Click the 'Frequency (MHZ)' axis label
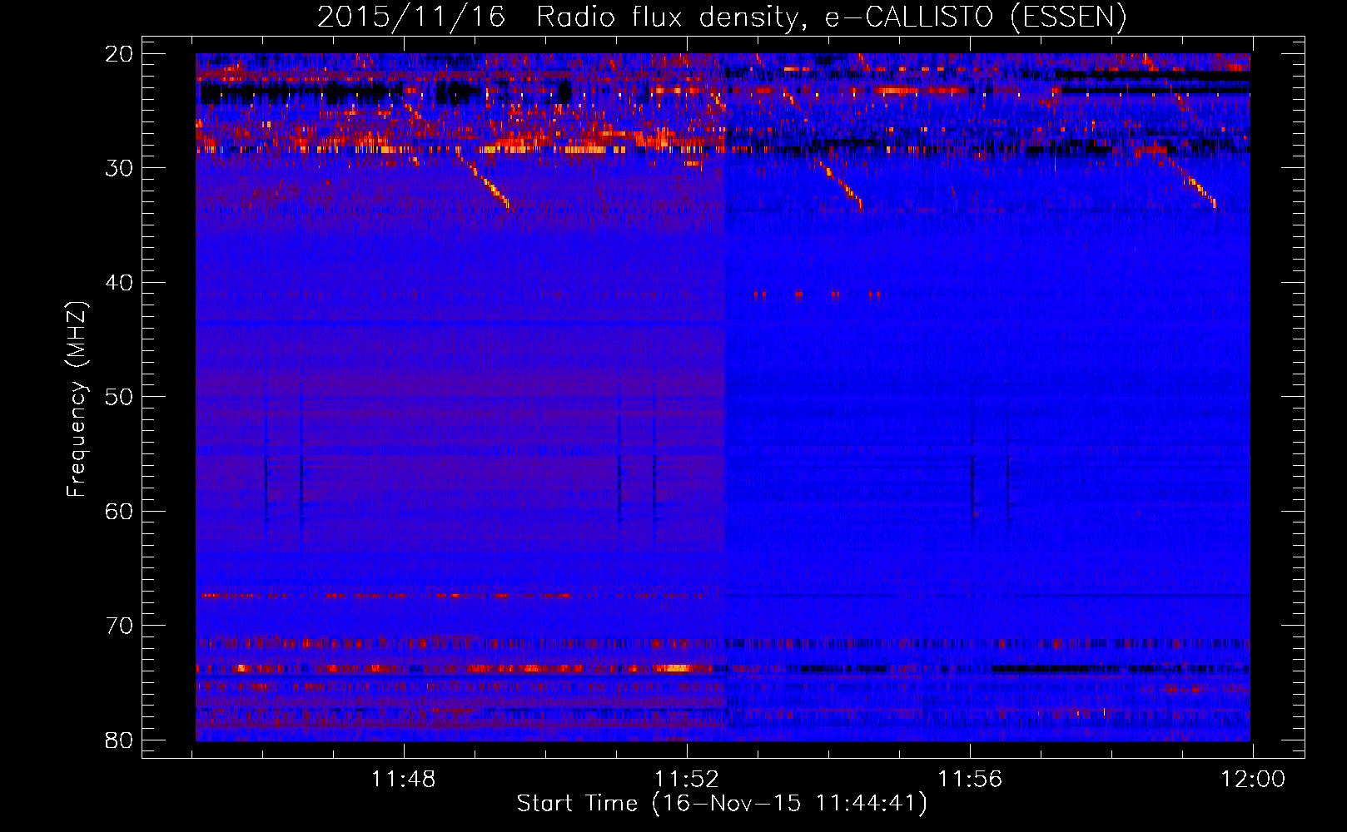1347x832 pixels. click(77, 400)
